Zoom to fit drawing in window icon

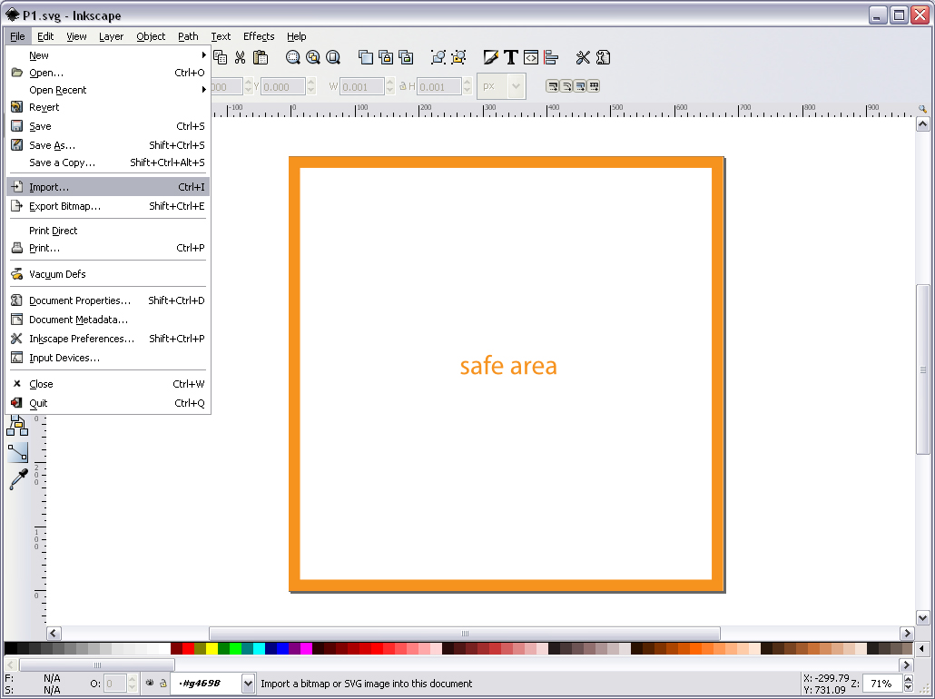[x=313, y=56]
